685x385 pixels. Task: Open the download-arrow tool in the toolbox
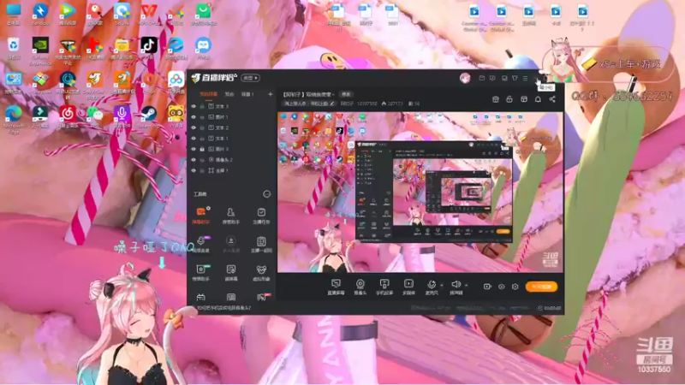tap(230, 244)
